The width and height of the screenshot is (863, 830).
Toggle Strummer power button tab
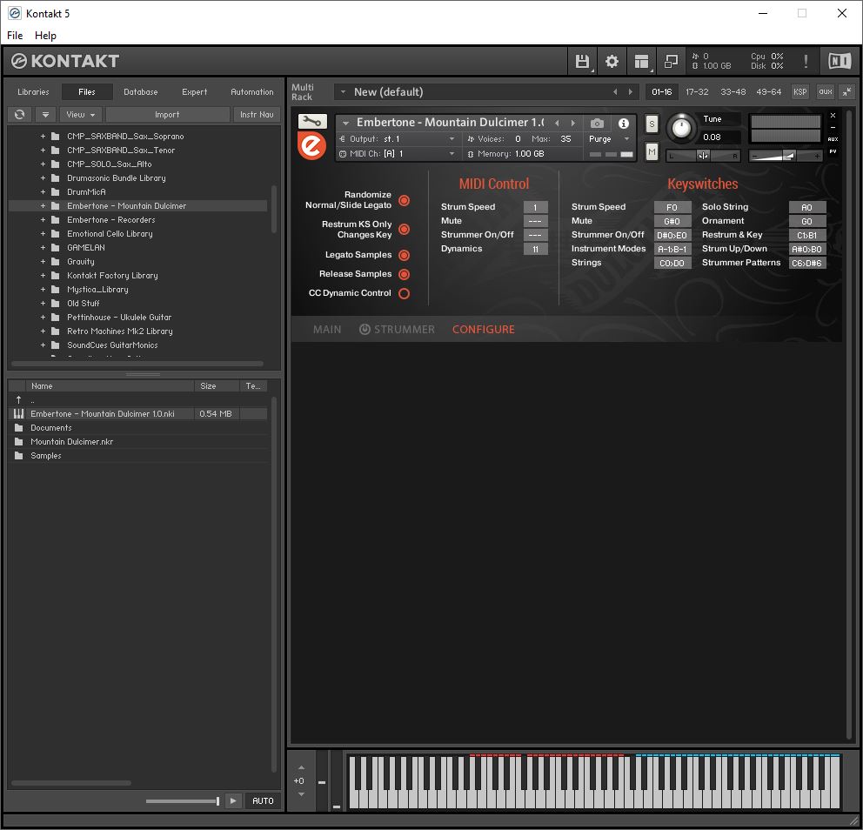(x=365, y=329)
